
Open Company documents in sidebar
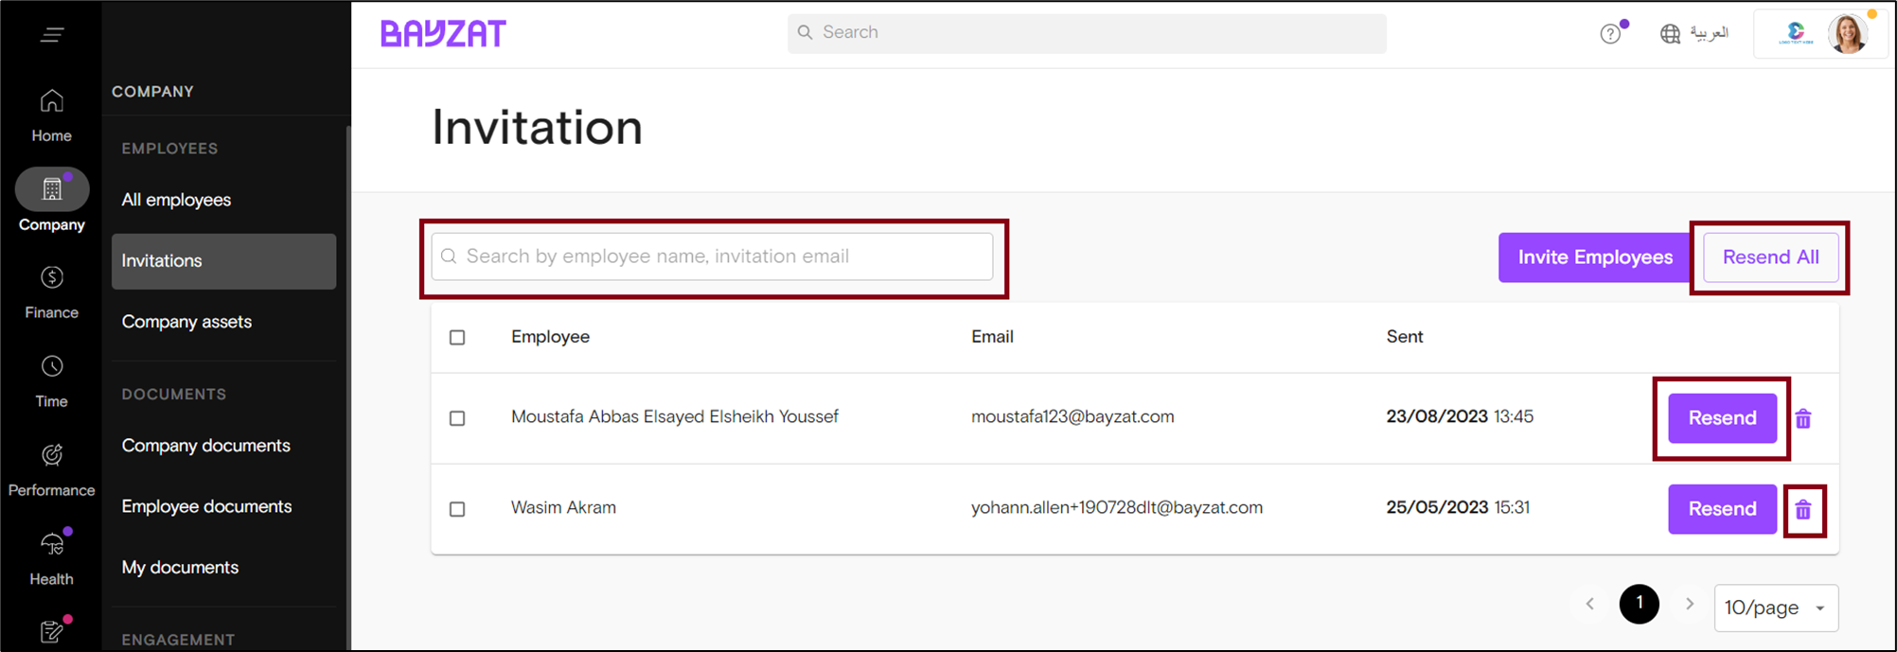pos(205,446)
